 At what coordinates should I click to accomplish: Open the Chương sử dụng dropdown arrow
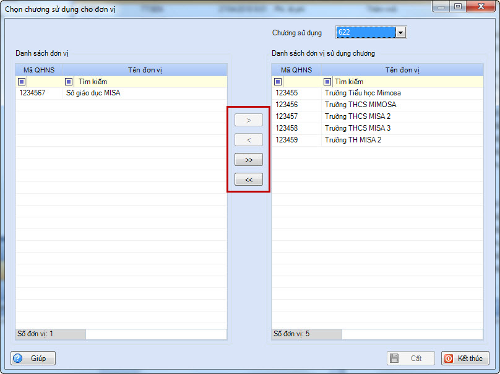pos(400,33)
